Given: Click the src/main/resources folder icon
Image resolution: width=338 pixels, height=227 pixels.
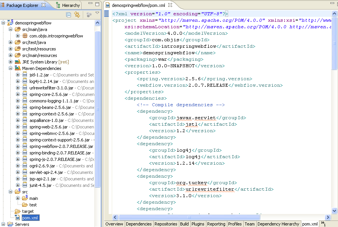Looking at the screenshot, I should [18, 55].
